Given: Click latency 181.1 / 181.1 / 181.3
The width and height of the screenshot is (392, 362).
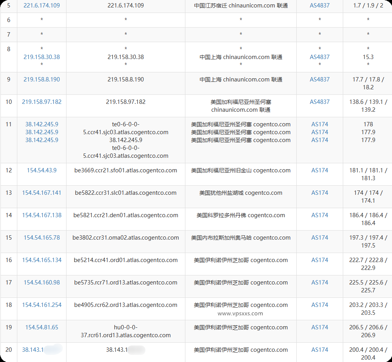Looking at the screenshot, I should pyautogui.click(x=368, y=174).
